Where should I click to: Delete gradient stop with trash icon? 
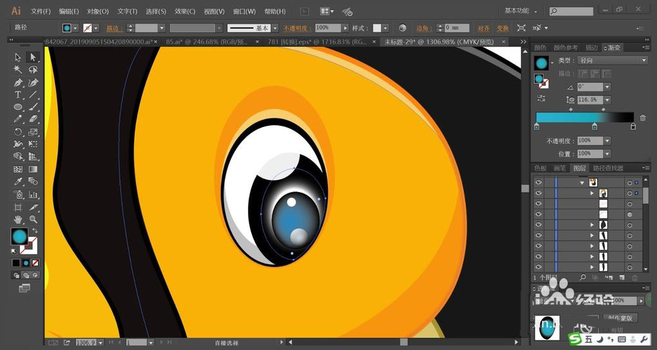point(643,118)
